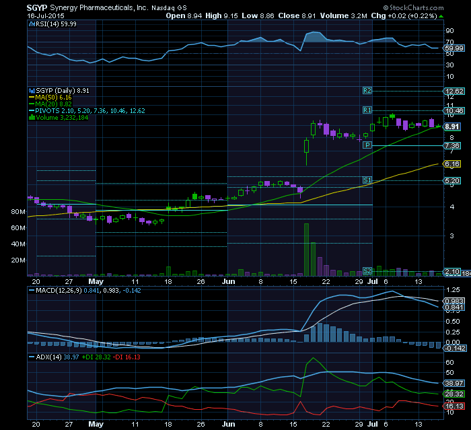This screenshot has width=471, height=430.
Task: Click the S1 support marker
Action: pyautogui.click(x=367, y=180)
